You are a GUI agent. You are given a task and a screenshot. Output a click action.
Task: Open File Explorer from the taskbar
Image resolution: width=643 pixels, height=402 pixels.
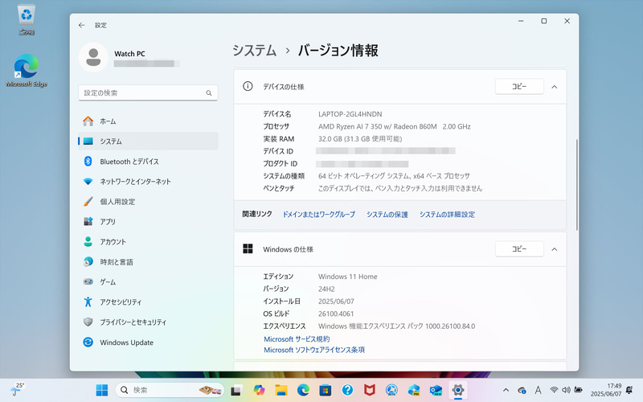(x=281, y=390)
